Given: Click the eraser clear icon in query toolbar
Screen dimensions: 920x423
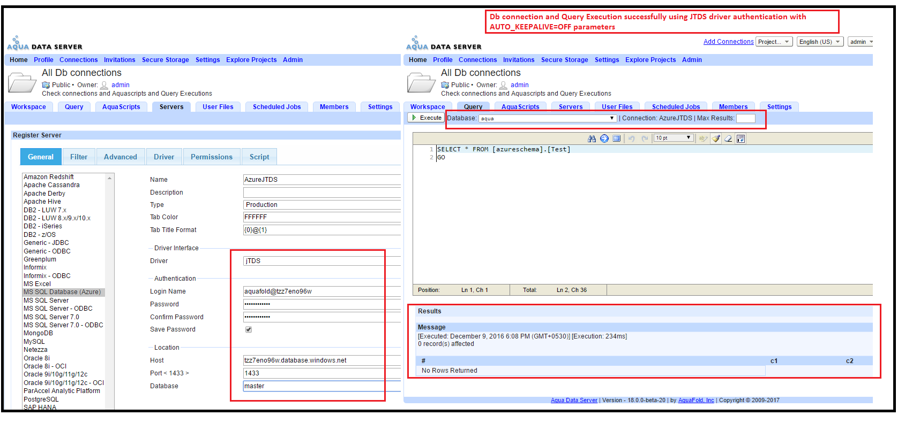Looking at the screenshot, I should [x=728, y=139].
